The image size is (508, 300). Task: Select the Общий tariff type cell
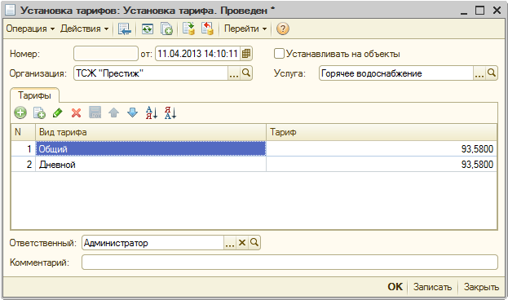click(151, 148)
